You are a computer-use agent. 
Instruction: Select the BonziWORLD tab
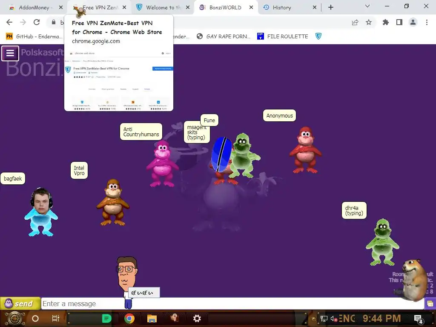click(225, 8)
